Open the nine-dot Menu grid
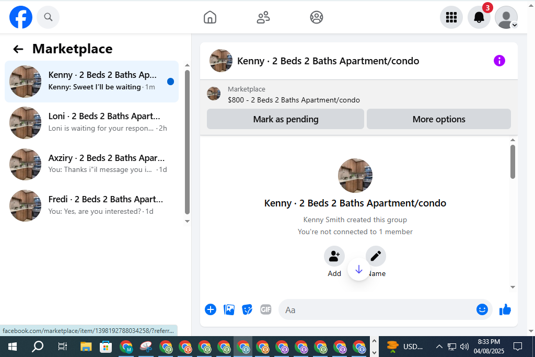 [451, 17]
